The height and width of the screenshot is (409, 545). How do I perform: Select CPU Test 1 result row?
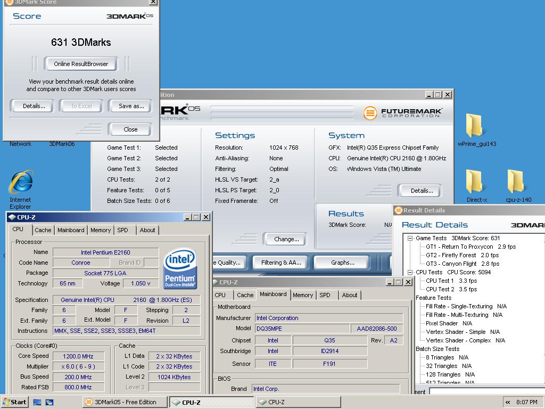[451, 281]
